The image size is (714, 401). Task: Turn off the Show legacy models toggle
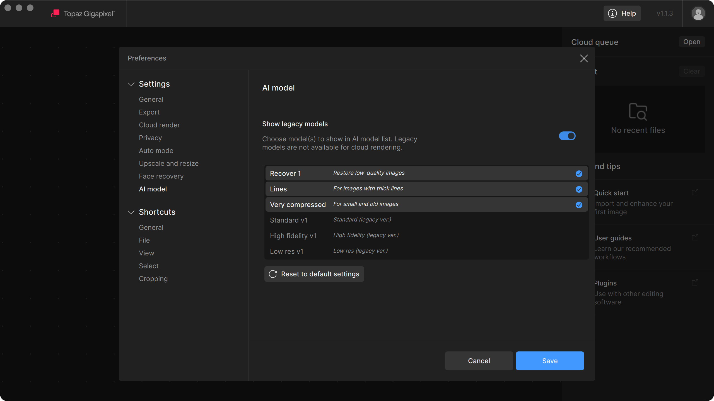tap(567, 136)
